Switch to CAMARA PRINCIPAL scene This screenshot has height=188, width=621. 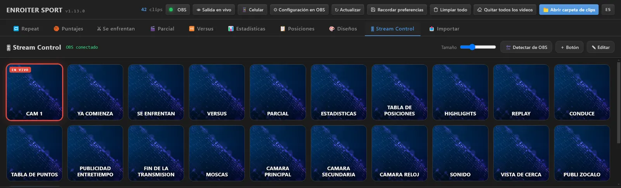coord(278,153)
